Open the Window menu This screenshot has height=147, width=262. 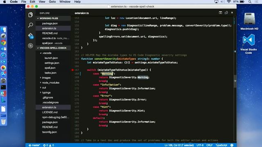(x=65, y=2)
